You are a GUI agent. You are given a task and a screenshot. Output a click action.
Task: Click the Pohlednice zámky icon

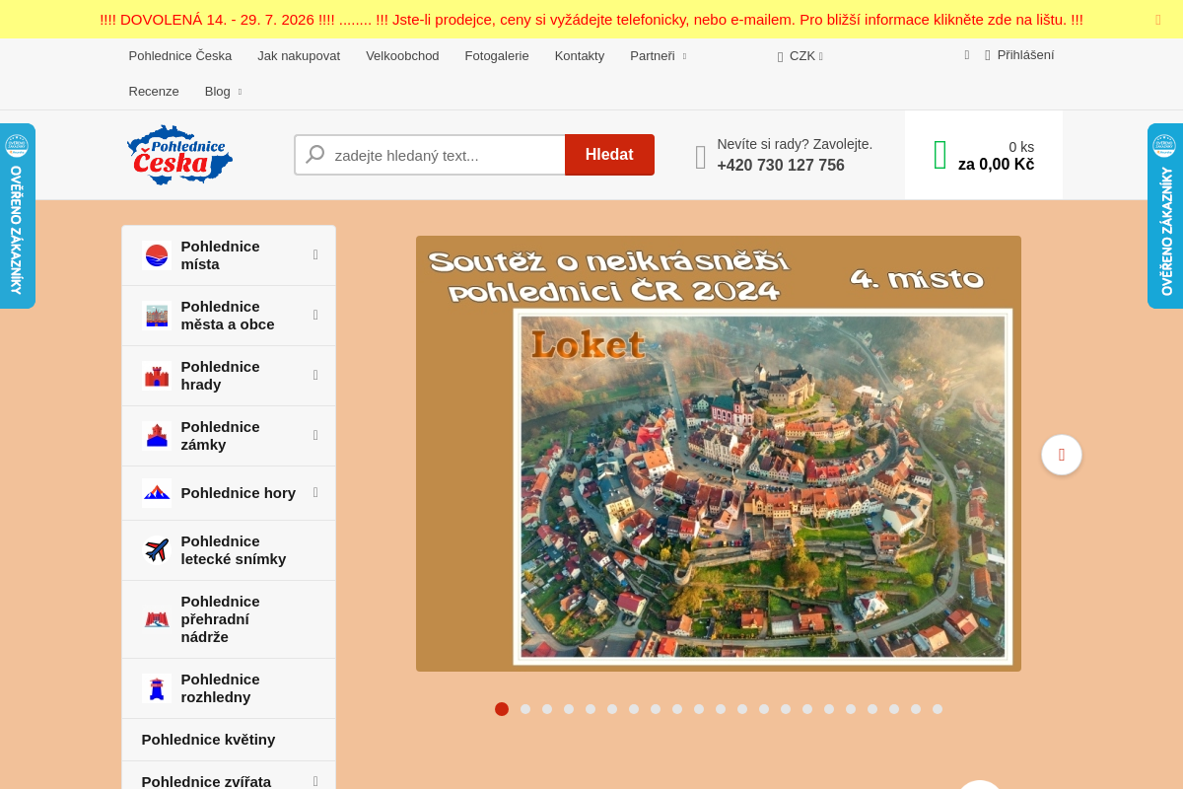pyautogui.click(x=157, y=436)
